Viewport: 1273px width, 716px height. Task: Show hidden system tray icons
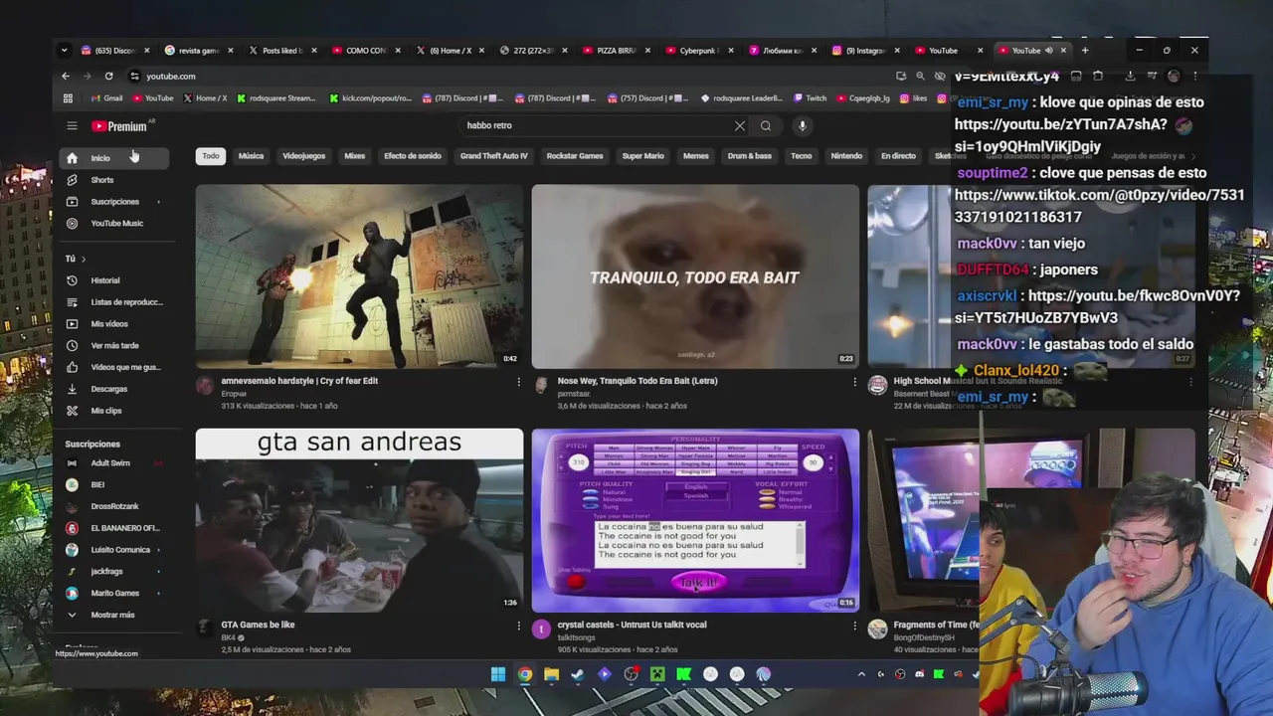(861, 674)
